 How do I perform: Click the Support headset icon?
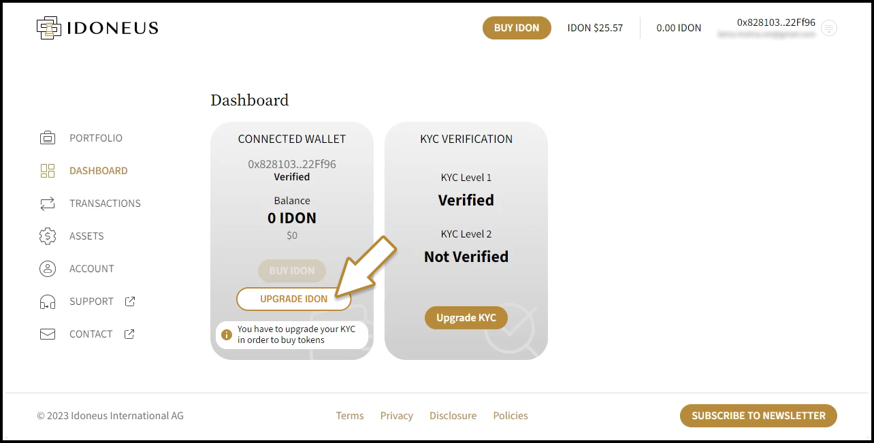point(47,301)
